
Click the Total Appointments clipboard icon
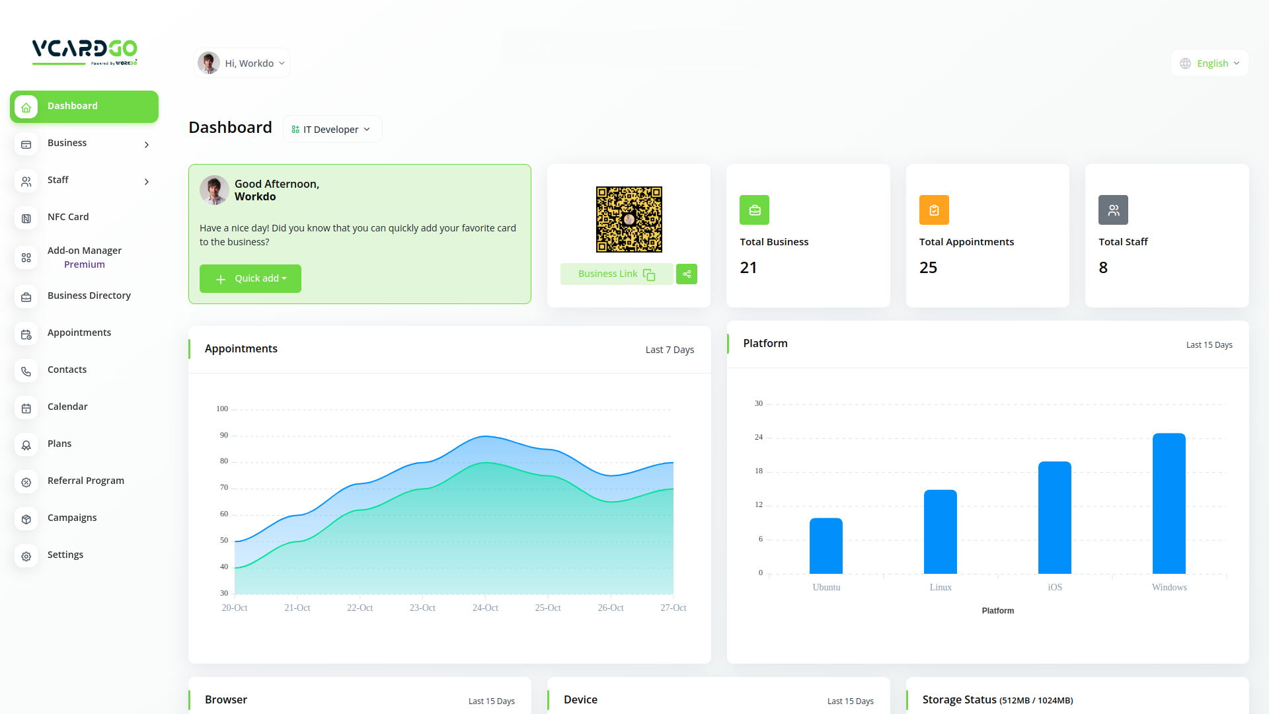[934, 210]
